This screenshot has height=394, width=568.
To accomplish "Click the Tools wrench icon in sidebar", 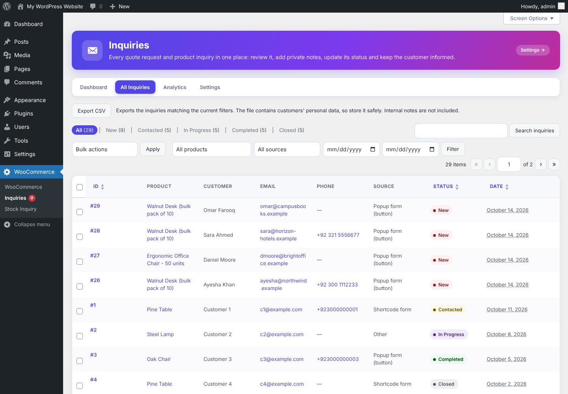I will pyautogui.click(x=7, y=141).
